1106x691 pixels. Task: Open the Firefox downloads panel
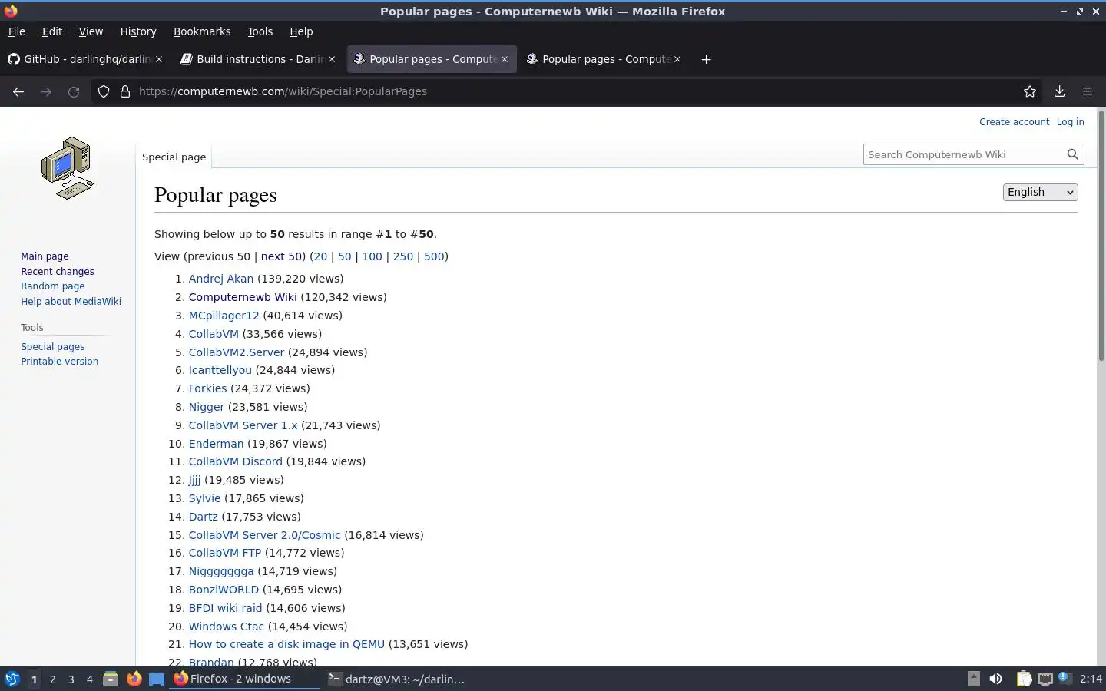tap(1059, 91)
